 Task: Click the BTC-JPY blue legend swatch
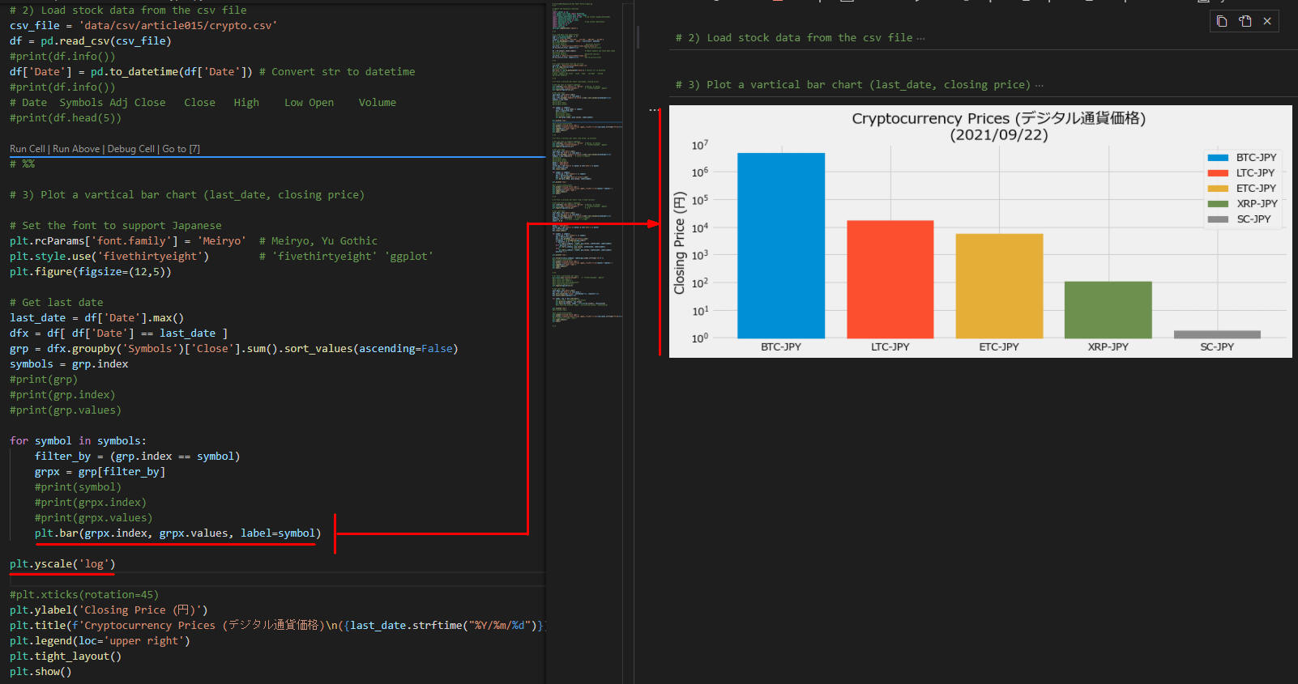[x=1218, y=158]
